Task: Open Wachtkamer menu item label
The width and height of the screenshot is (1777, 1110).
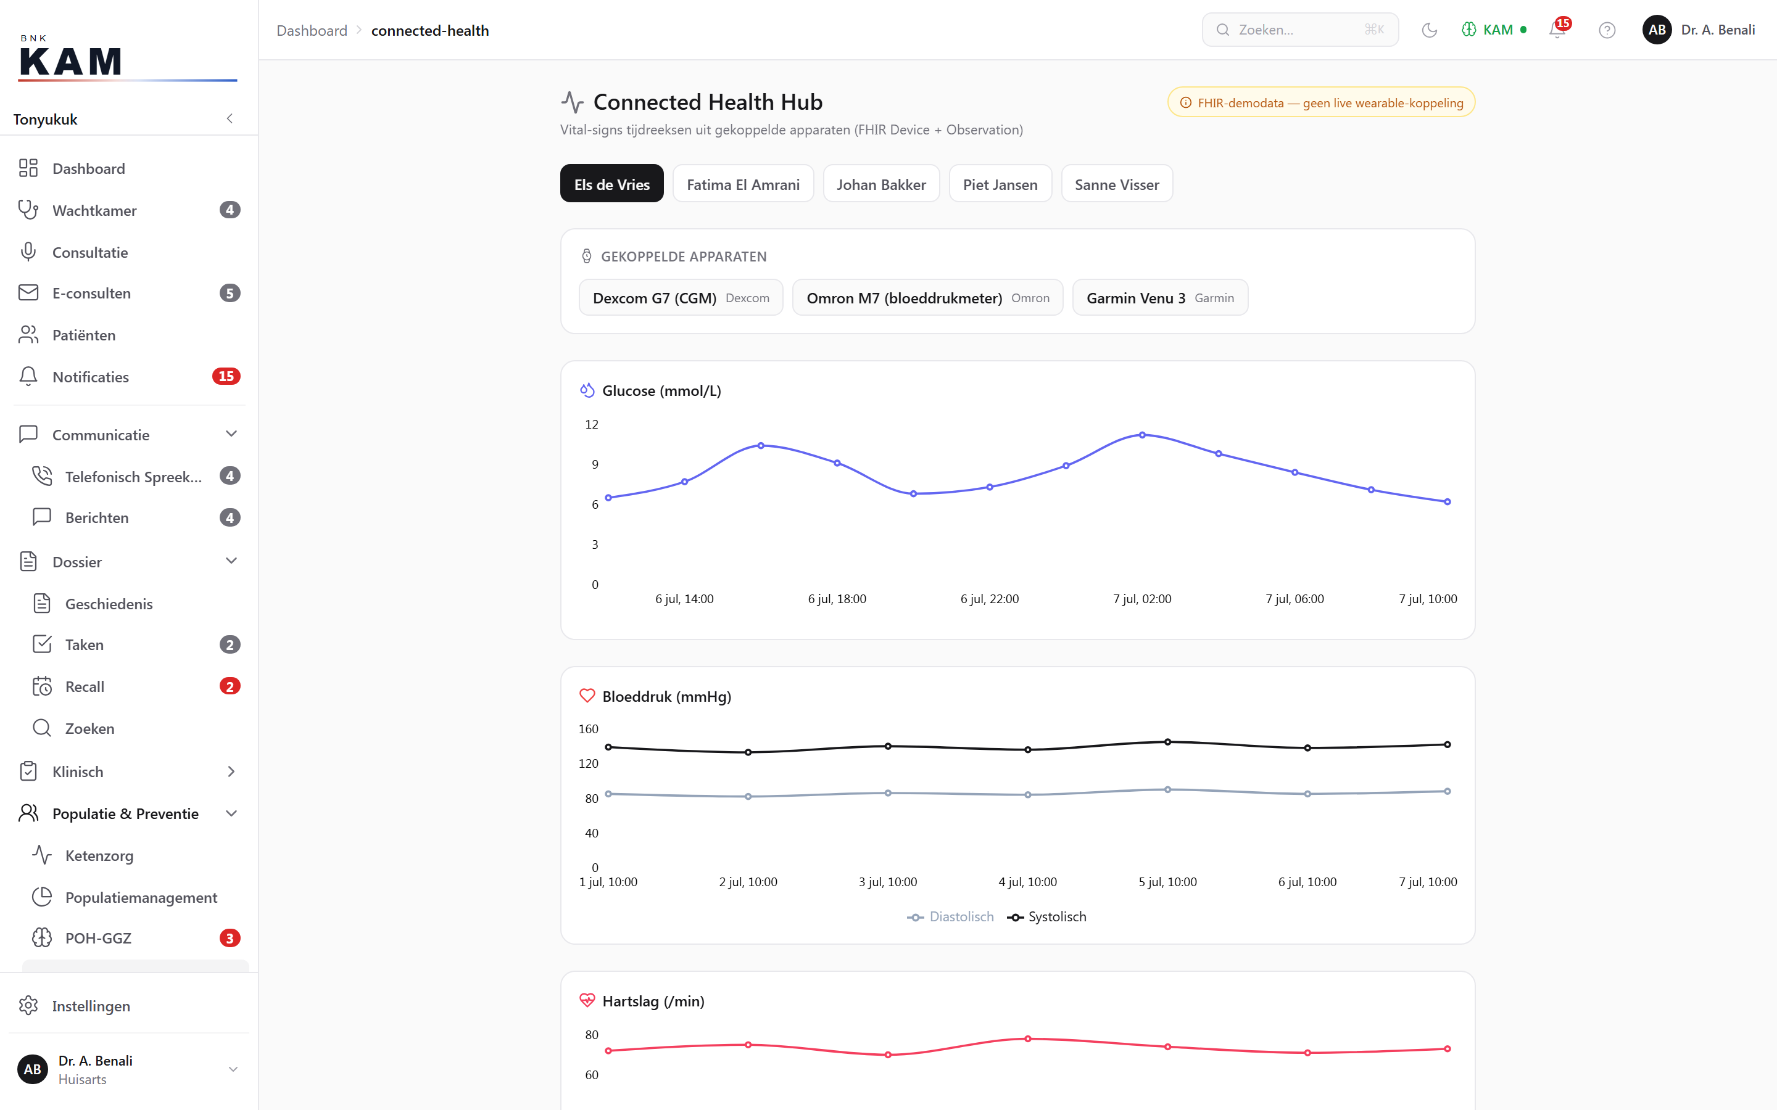Action: pos(95,211)
